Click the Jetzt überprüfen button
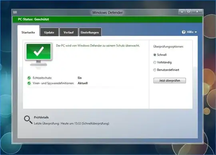The height and width of the screenshot is (155, 216). click(170, 80)
